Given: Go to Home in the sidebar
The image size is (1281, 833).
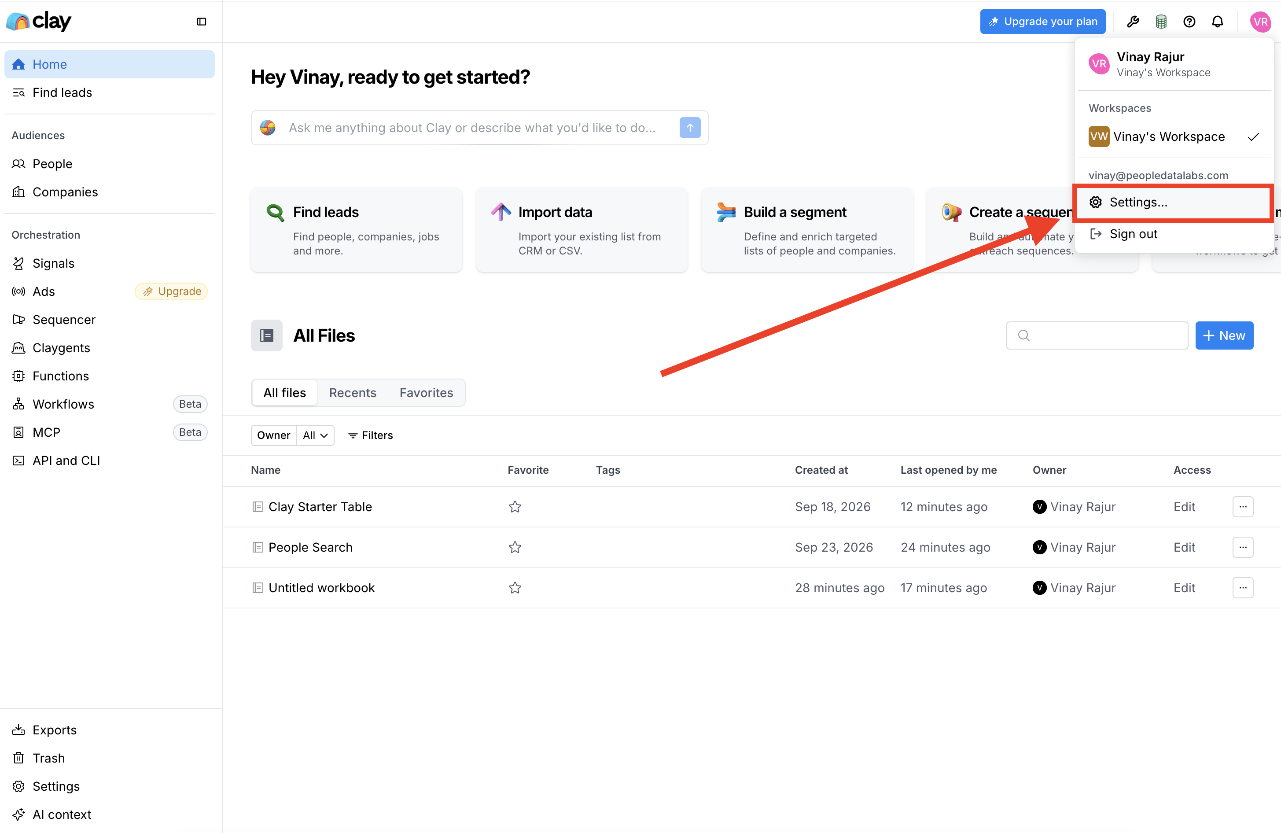Looking at the screenshot, I should (x=109, y=64).
